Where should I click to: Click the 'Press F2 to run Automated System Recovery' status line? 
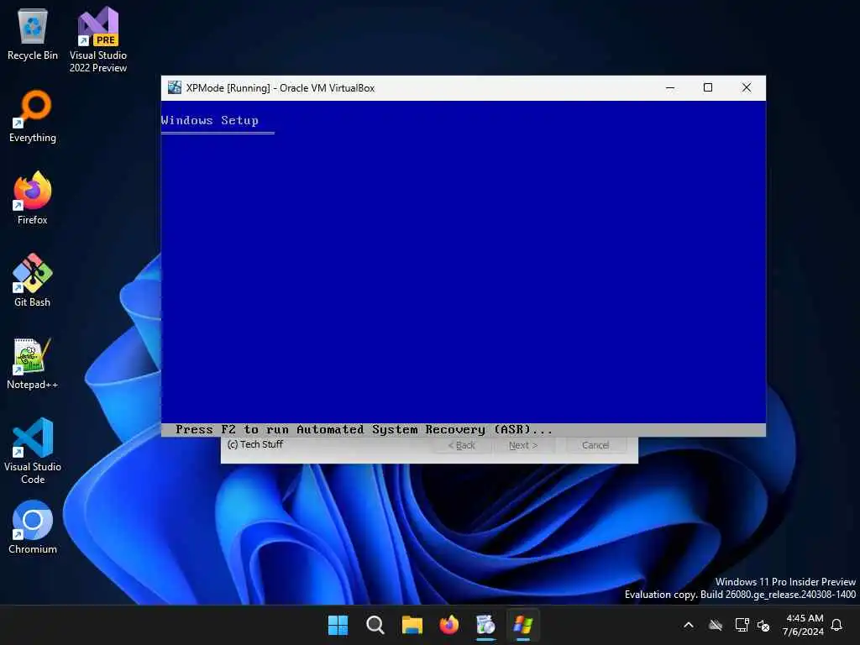[x=364, y=429]
